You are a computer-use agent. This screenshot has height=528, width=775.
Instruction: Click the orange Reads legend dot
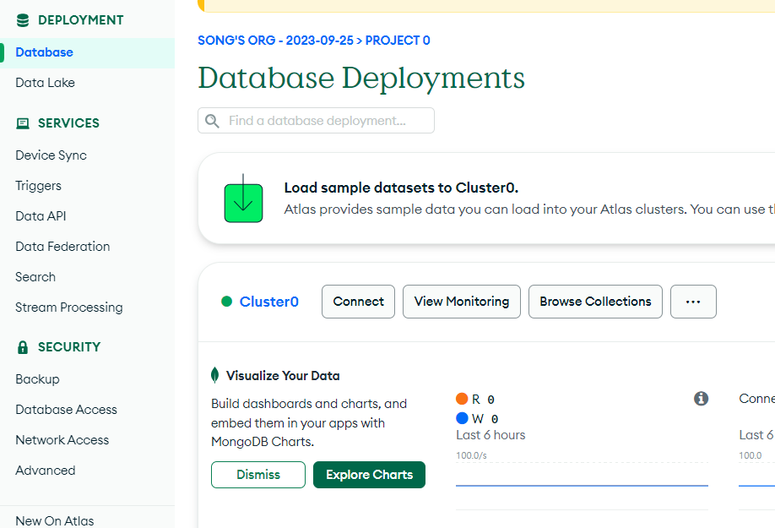pos(462,399)
